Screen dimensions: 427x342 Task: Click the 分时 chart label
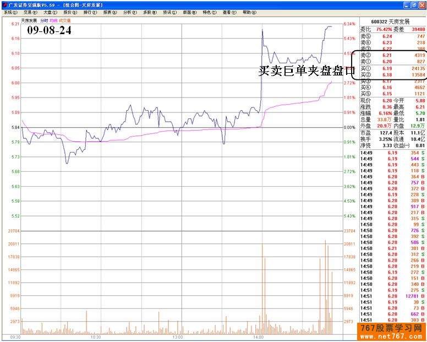(44, 20)
